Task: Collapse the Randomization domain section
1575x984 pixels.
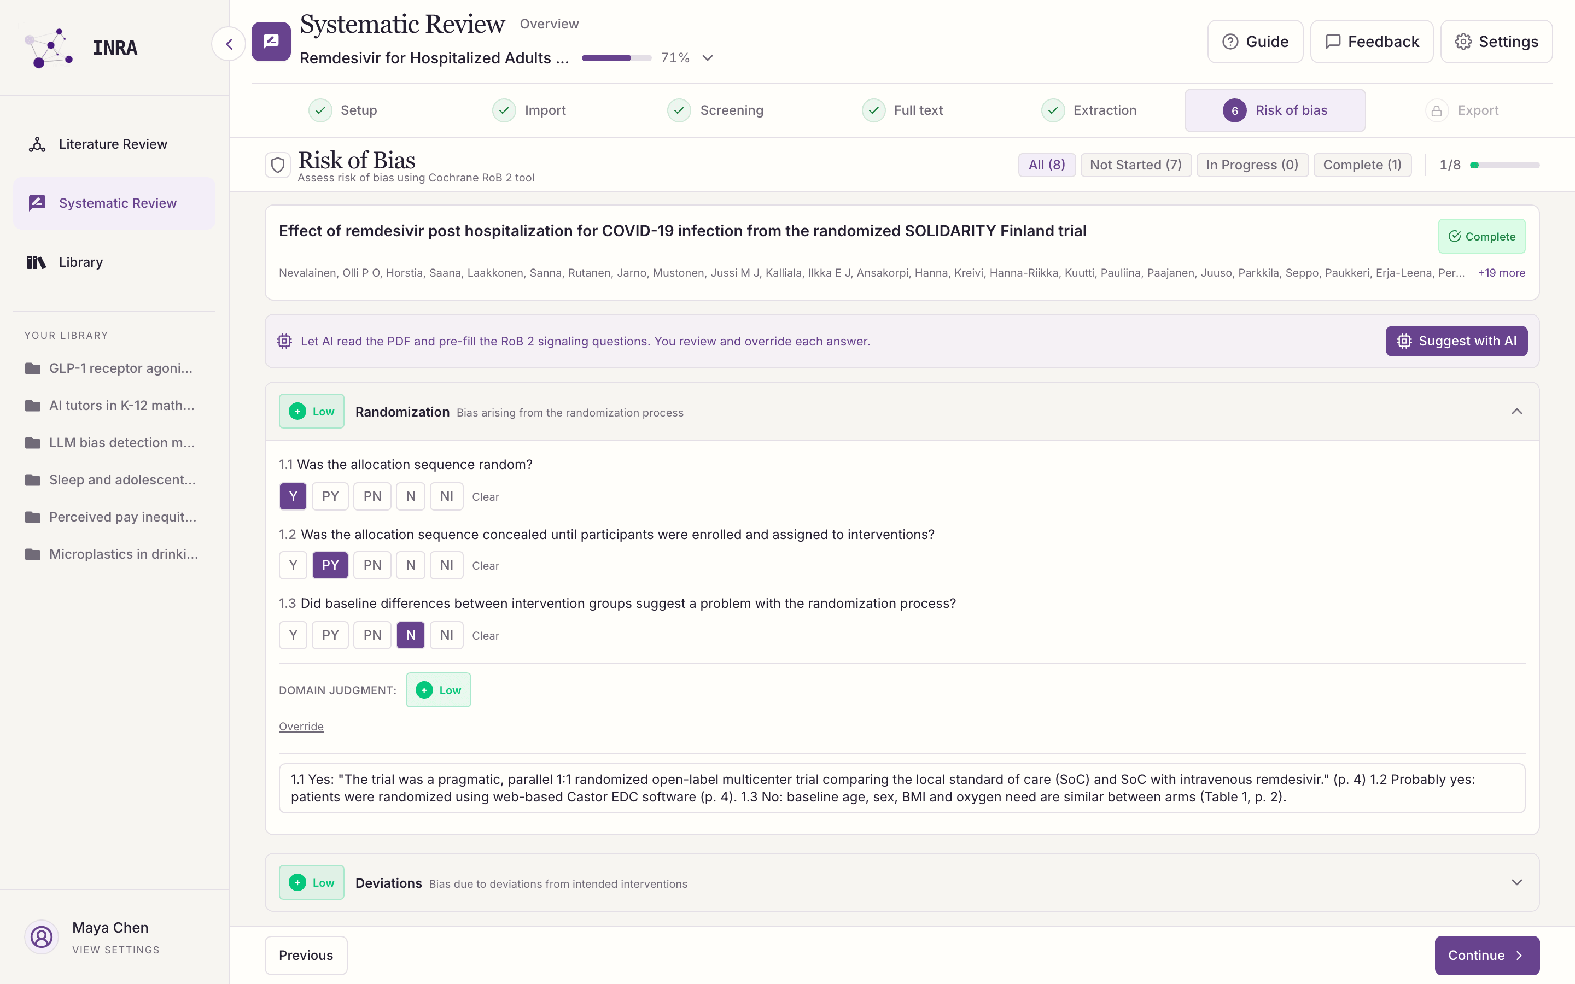Action: [1516, 411]
